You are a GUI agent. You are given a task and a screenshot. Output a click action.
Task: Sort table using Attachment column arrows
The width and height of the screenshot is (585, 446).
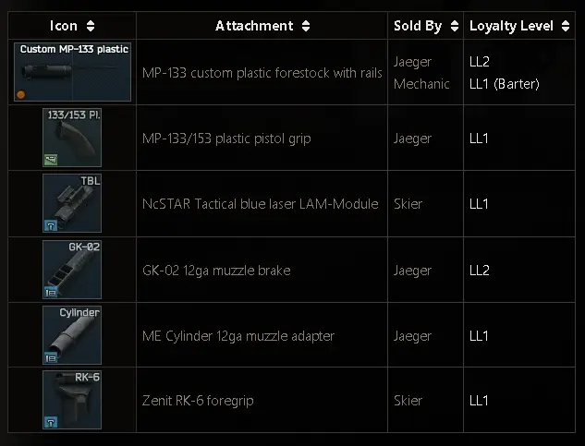pyautogui.click(x=306, y=26)
